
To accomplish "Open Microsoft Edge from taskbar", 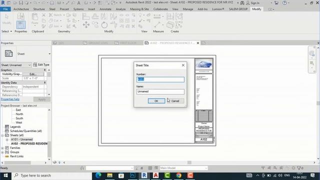I will point(98,175).
